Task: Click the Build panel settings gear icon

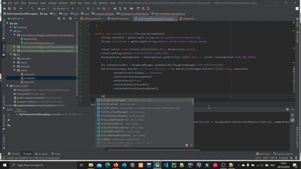Action: coord(287,109)
